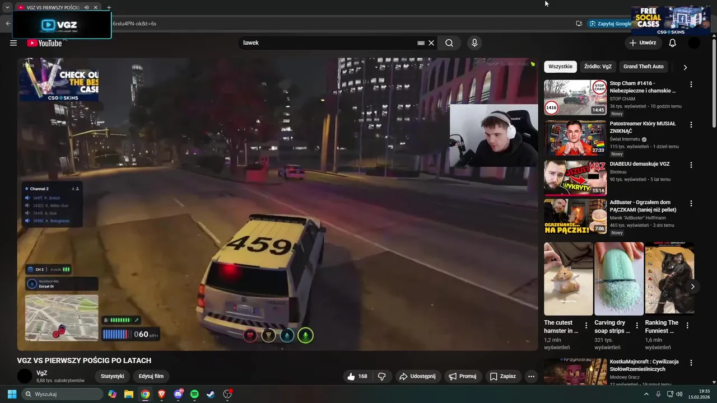Image resolution: width=717 pixels, height=403 pixels.
Task: Open AdBuster pączkami video thumbnail
Action: point(575,217)
